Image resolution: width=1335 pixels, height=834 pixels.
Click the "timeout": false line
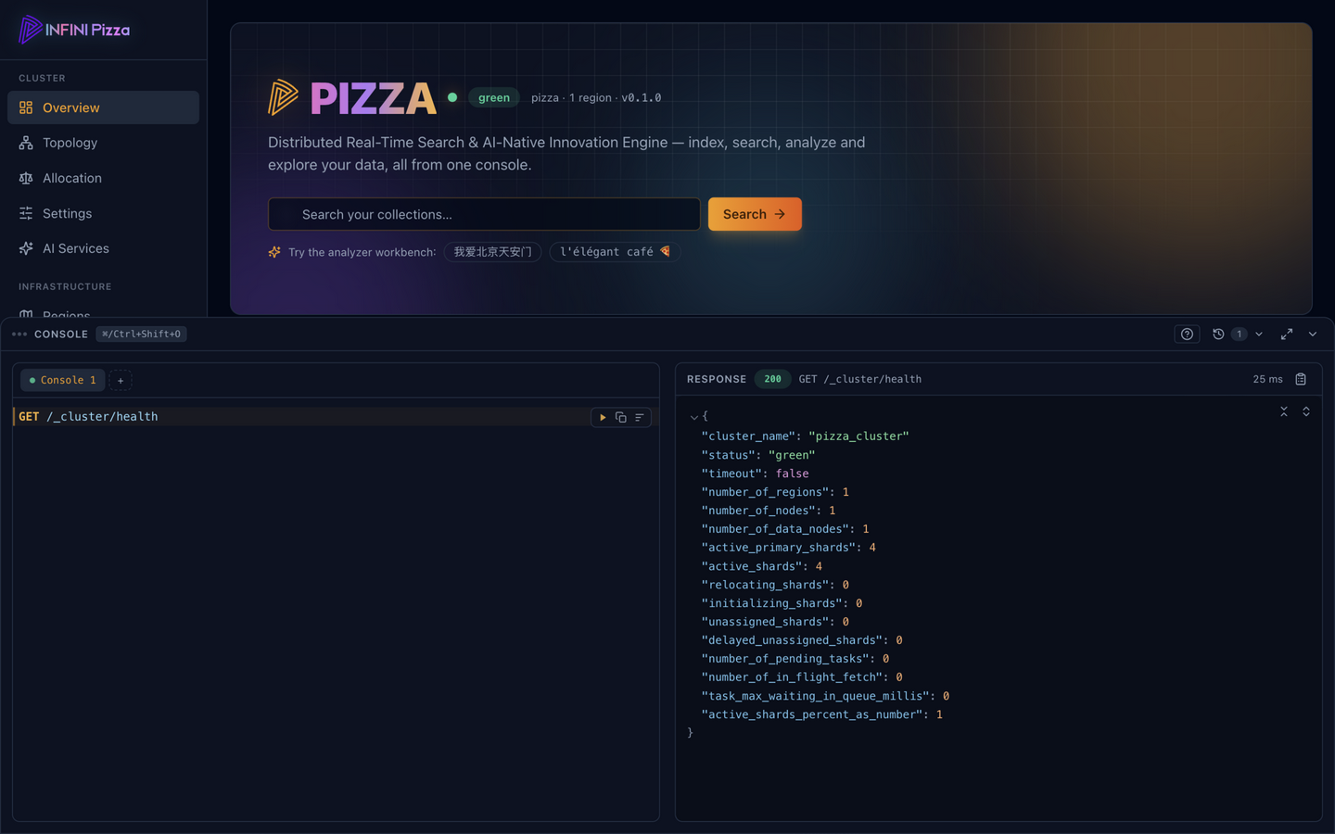[x=755, y=474]
